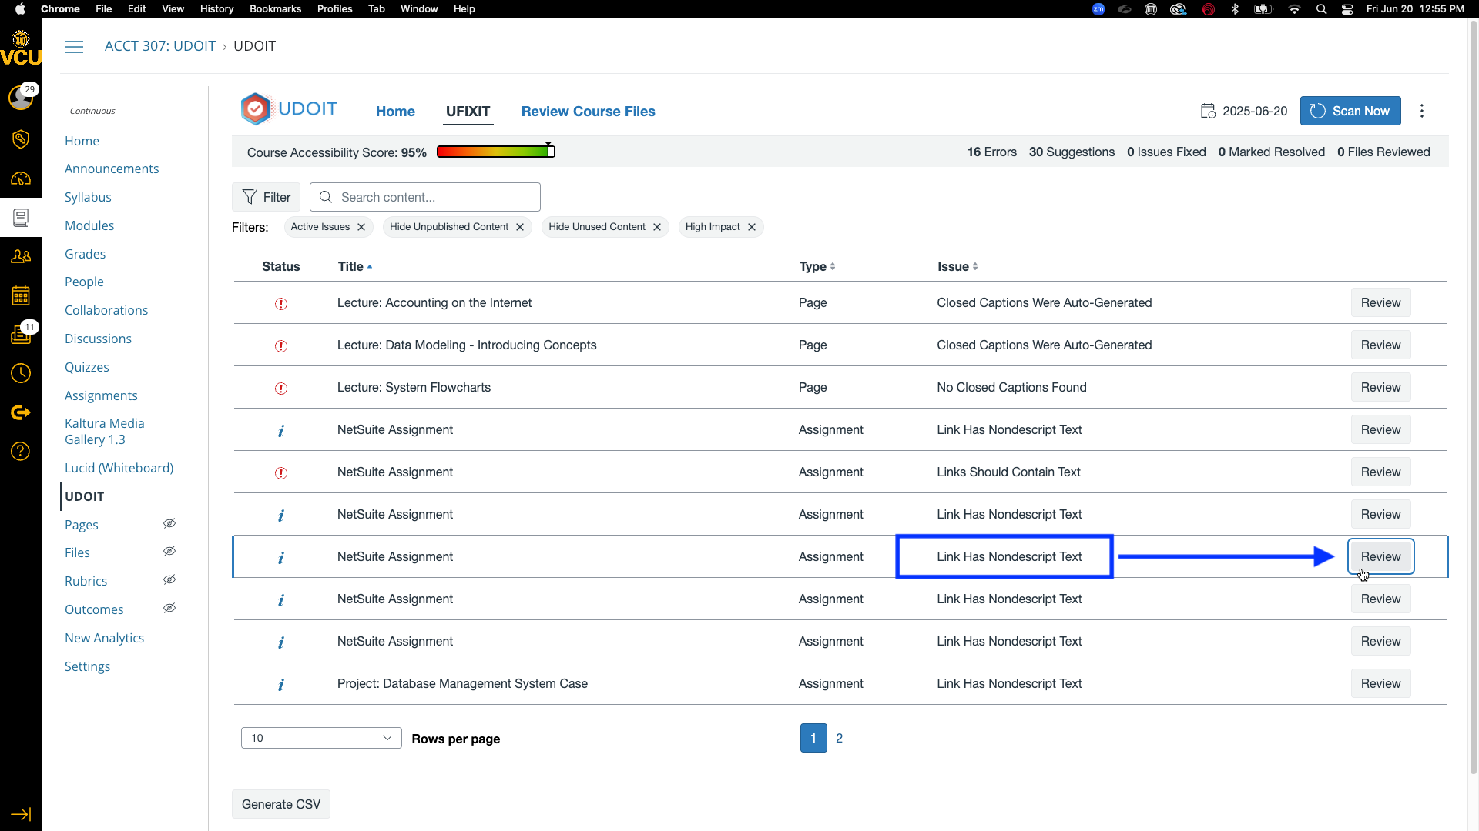
Task: Click the Course Accessibility Score progress bar
Action: 496,152
